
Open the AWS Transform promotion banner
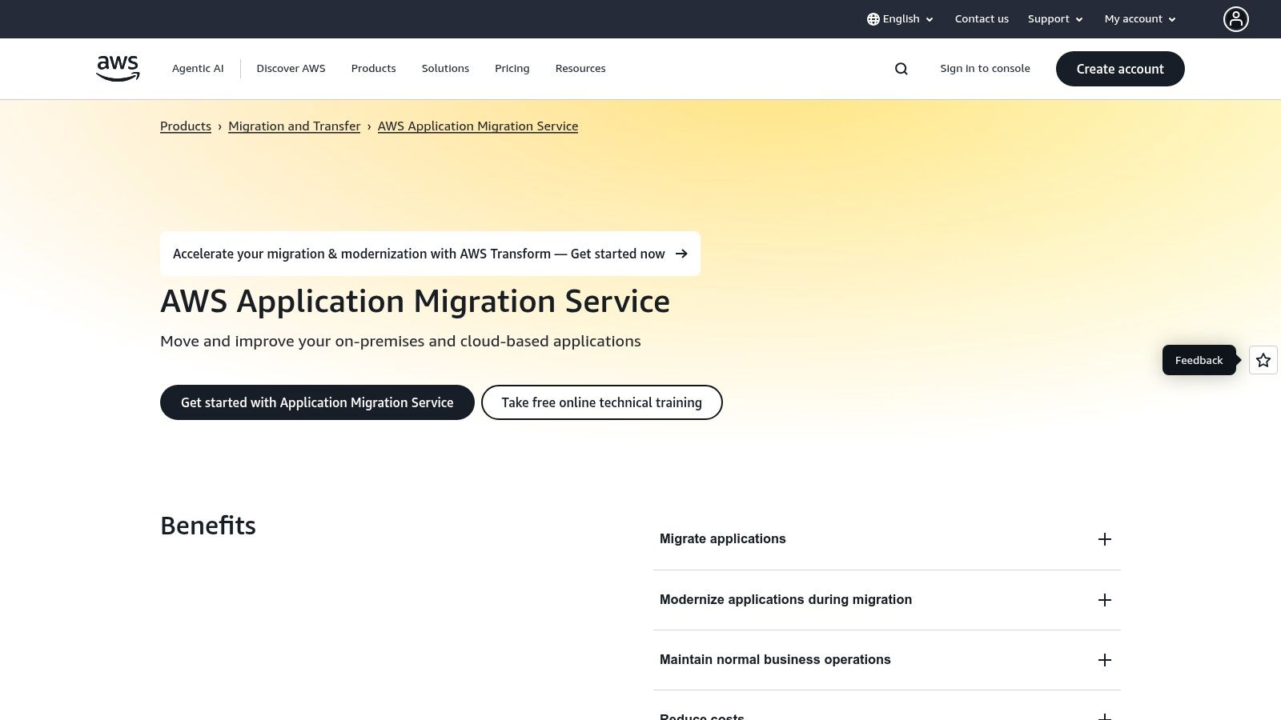[430, 254]
